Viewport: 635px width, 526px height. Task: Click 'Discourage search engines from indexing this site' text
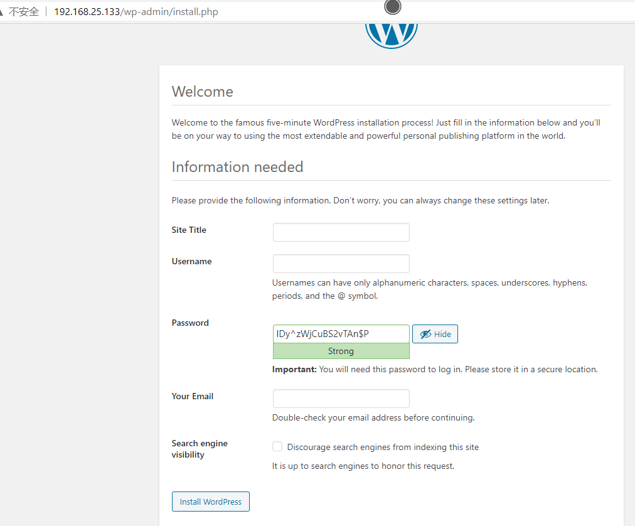coord(383,447)
